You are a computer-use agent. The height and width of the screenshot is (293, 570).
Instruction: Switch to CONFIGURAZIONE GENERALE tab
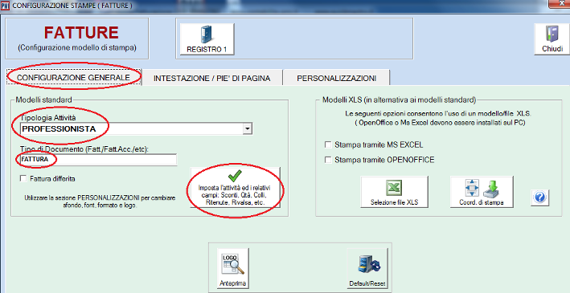pyautogui.click(x=73, y=78)
